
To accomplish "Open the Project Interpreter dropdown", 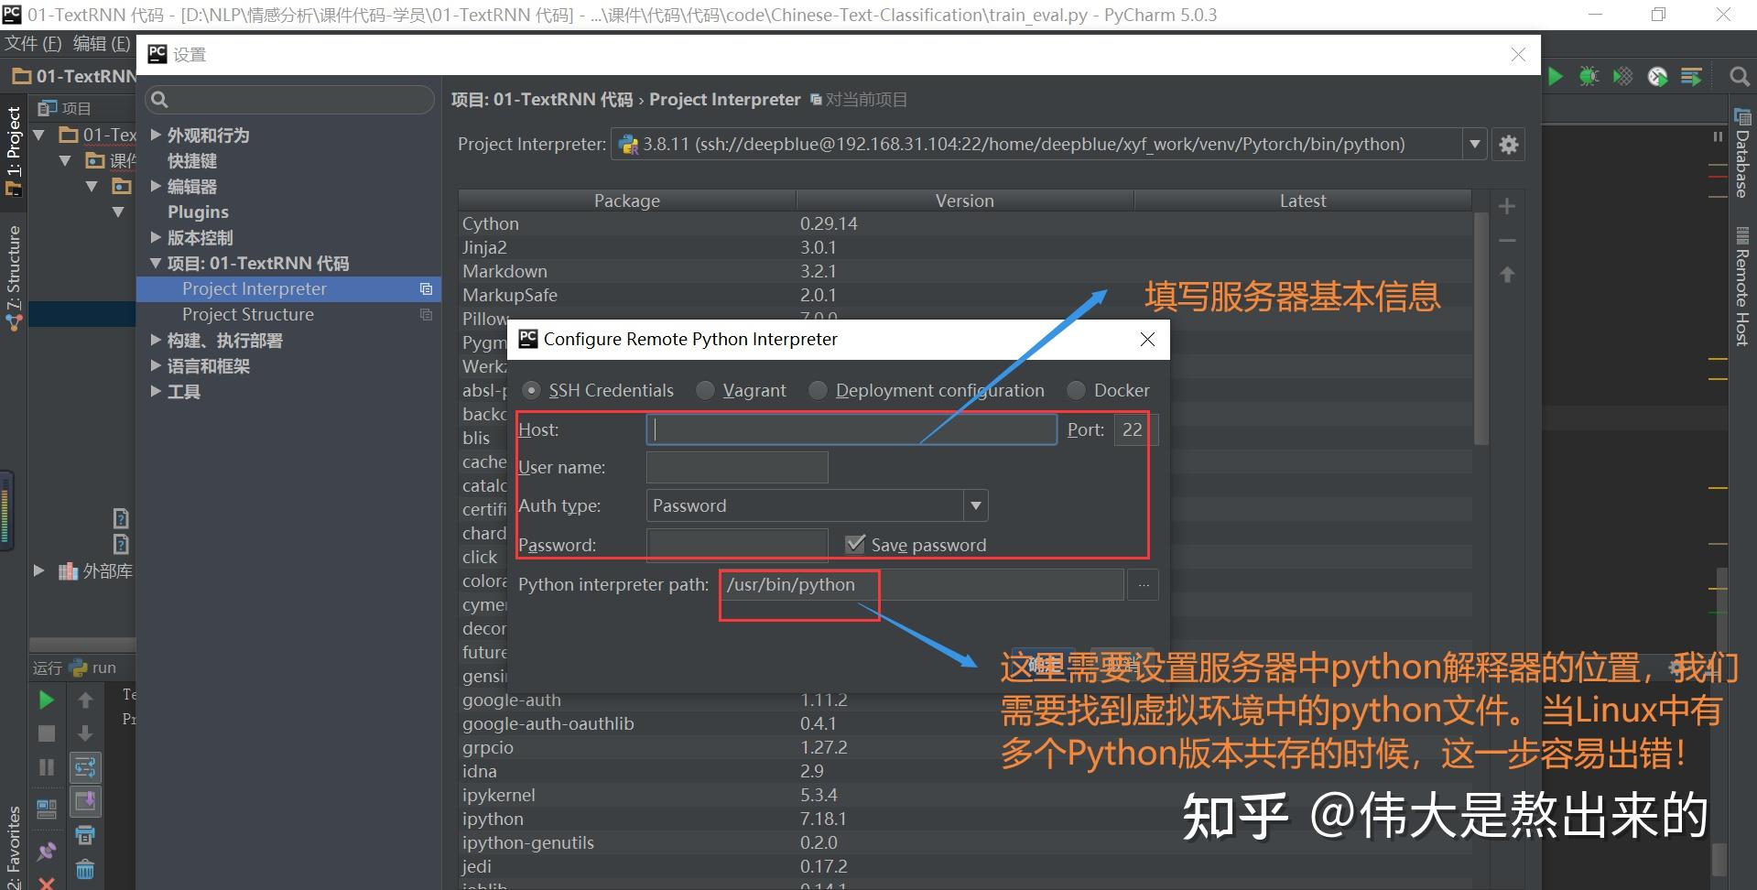I will (1474, 145).
